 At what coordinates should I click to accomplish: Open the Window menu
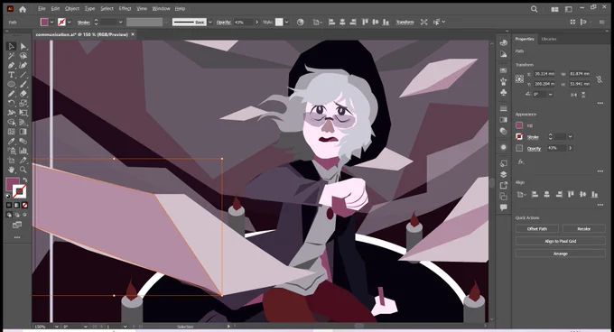(x=161, y=9)
